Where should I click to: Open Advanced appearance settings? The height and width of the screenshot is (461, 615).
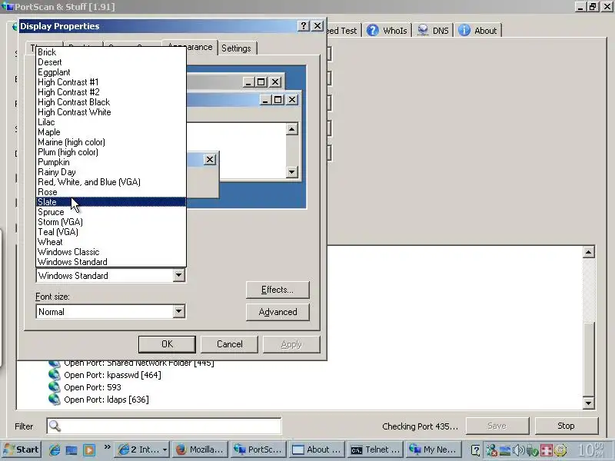pos(278,312)
